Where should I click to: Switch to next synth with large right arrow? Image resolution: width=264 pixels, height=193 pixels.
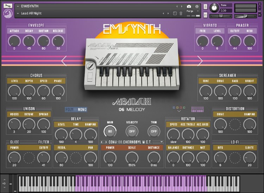click(200, 61)
